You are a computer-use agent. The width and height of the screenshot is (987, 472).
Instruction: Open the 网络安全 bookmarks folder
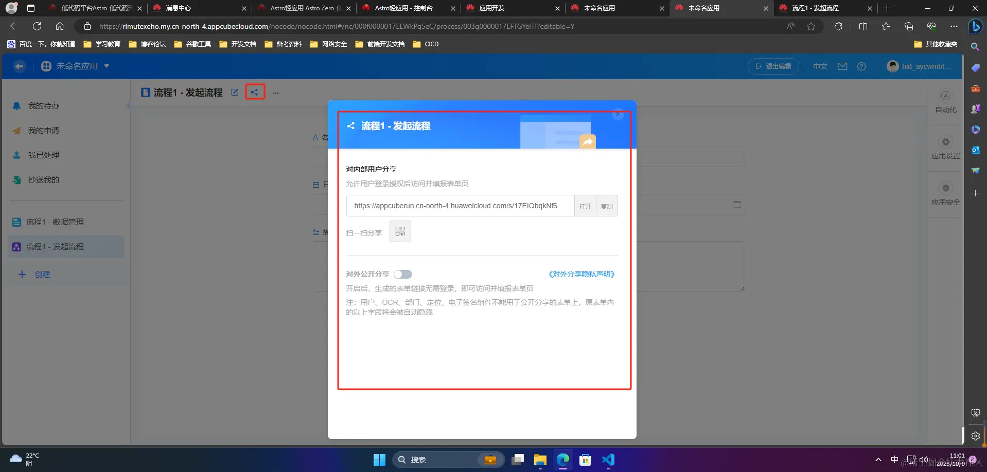click(328, 44)
